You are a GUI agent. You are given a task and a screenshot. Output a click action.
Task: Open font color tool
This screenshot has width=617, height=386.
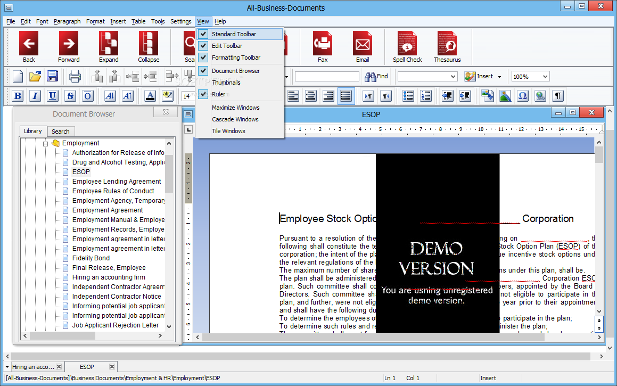point(150,96)
